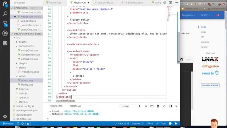
Task: Kill terminal with trash icon
Action: [x=158, y=106]
